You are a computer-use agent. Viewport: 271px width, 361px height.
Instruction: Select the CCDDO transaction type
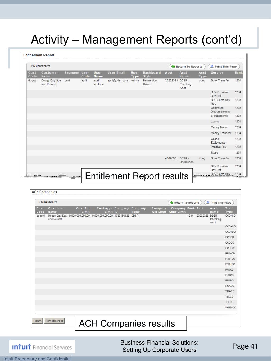click(229, 248)
